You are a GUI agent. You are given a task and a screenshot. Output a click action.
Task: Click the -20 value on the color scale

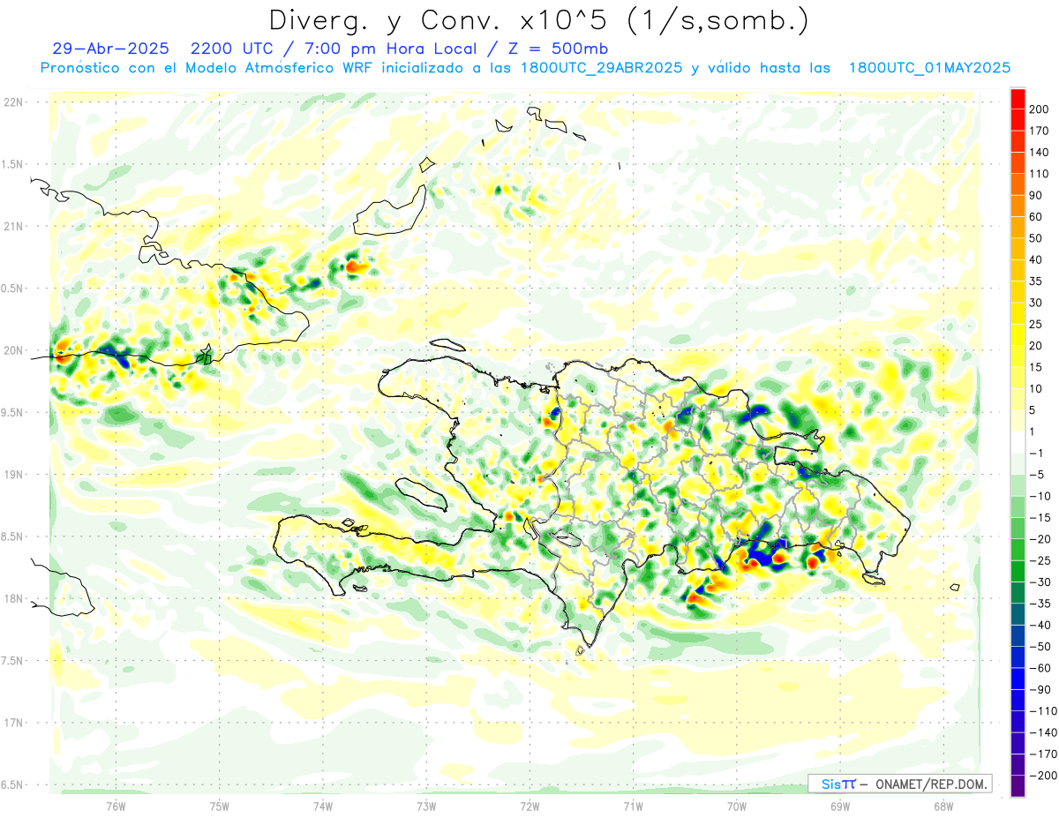[1040, 538]
